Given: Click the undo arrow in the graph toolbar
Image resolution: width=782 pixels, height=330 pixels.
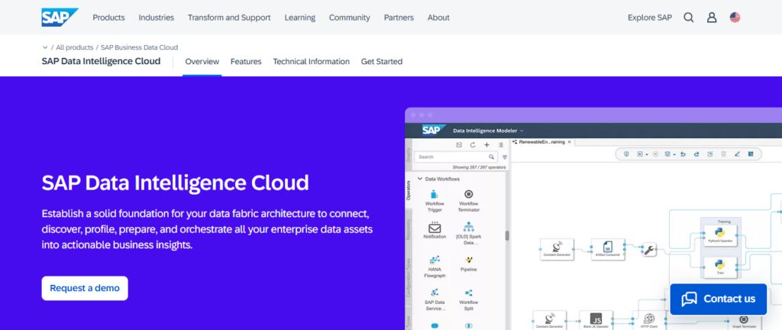Looking at the screenshot, I should pyautogui.click(x=683, y=154).
